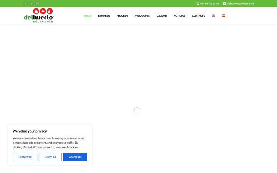Open the Contacto menu item
The width and height of the screenshot is (277, 173).
point(199,16)
